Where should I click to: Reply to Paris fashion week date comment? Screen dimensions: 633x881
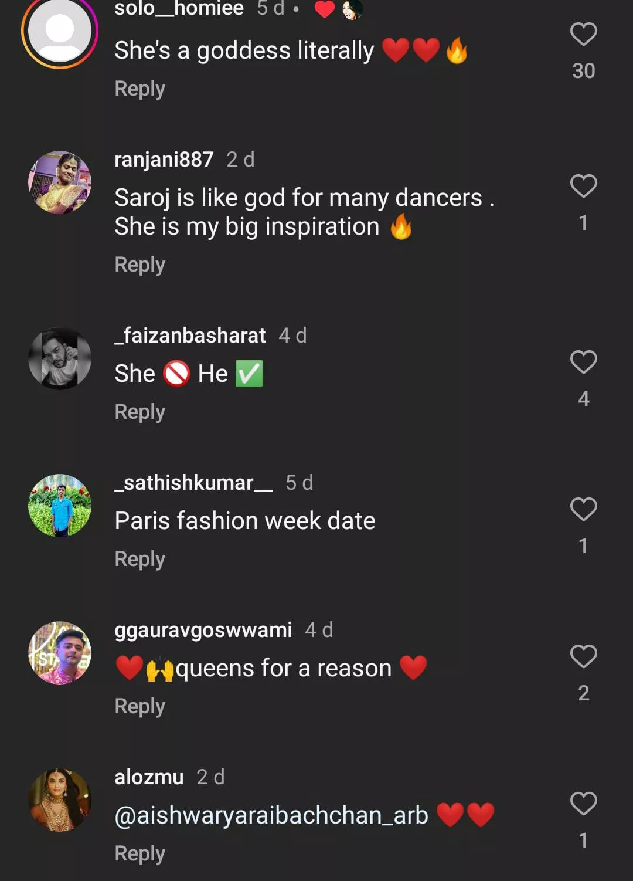(x=139, y=560)
